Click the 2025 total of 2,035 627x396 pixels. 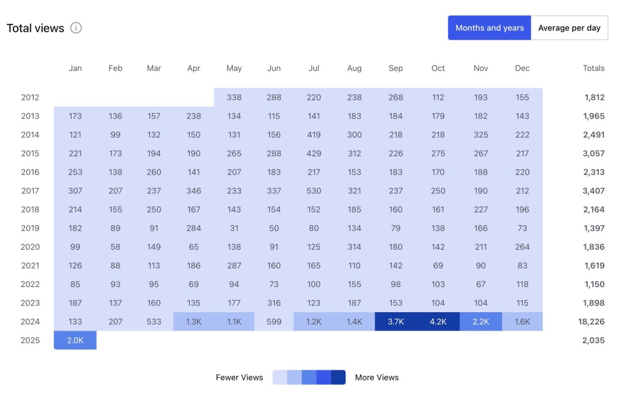(593, 340)
